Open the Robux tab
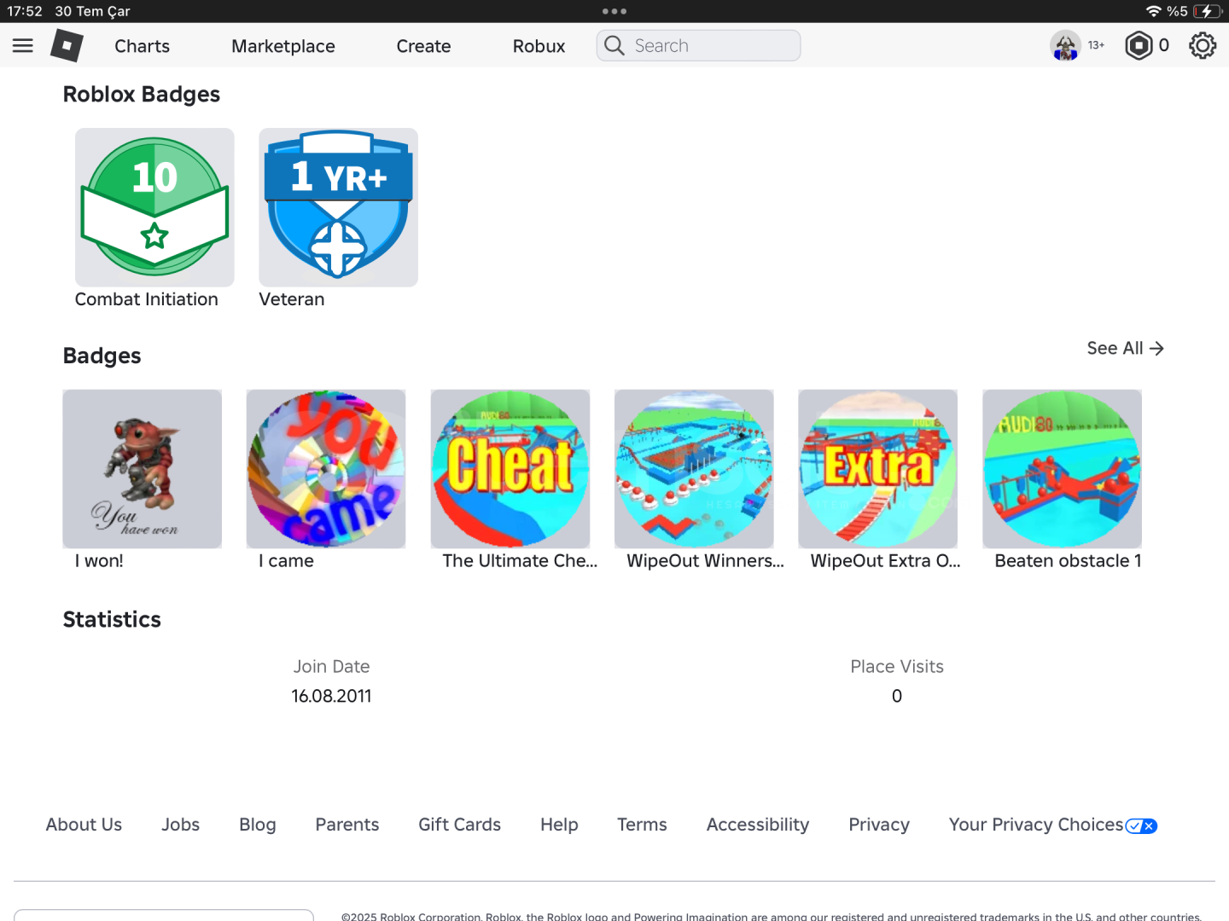 tap(539, 46)
